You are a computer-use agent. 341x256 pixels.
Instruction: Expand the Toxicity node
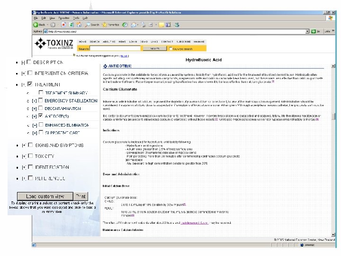click(x=24, y=156)
